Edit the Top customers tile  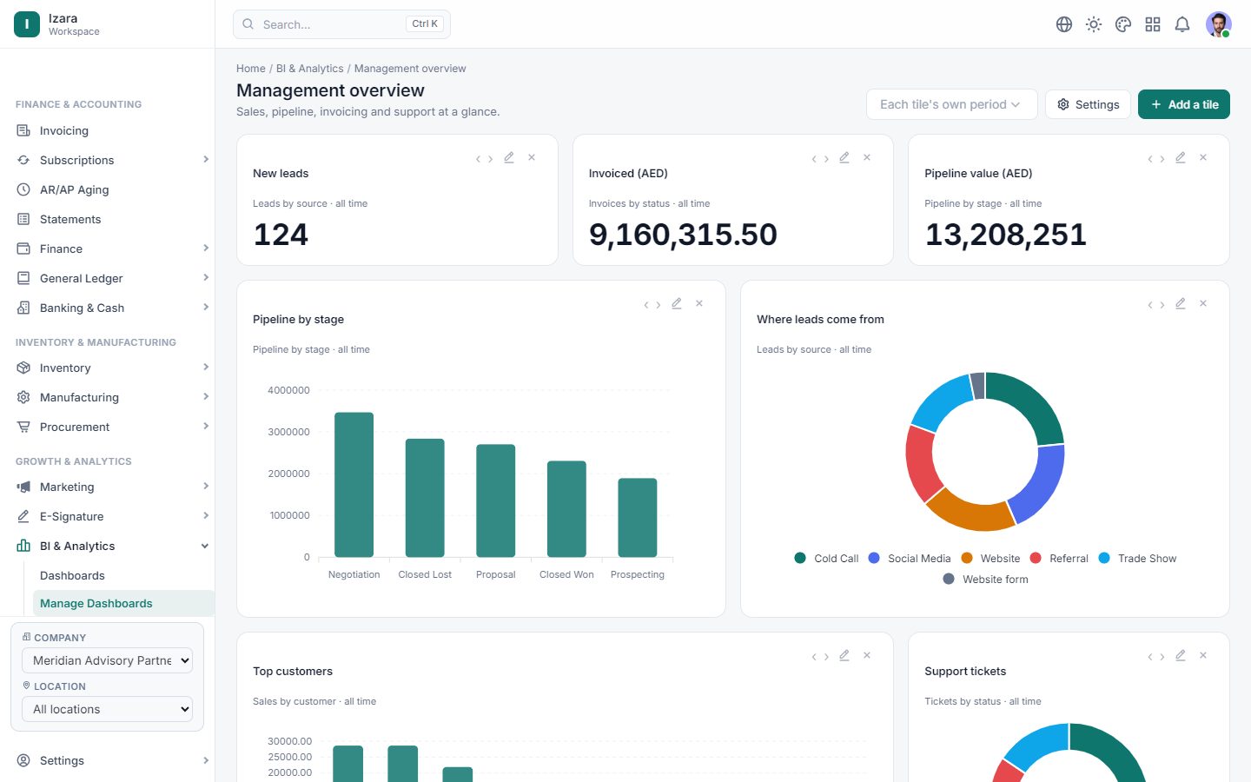pyautogui.click(x=844, y=655)
